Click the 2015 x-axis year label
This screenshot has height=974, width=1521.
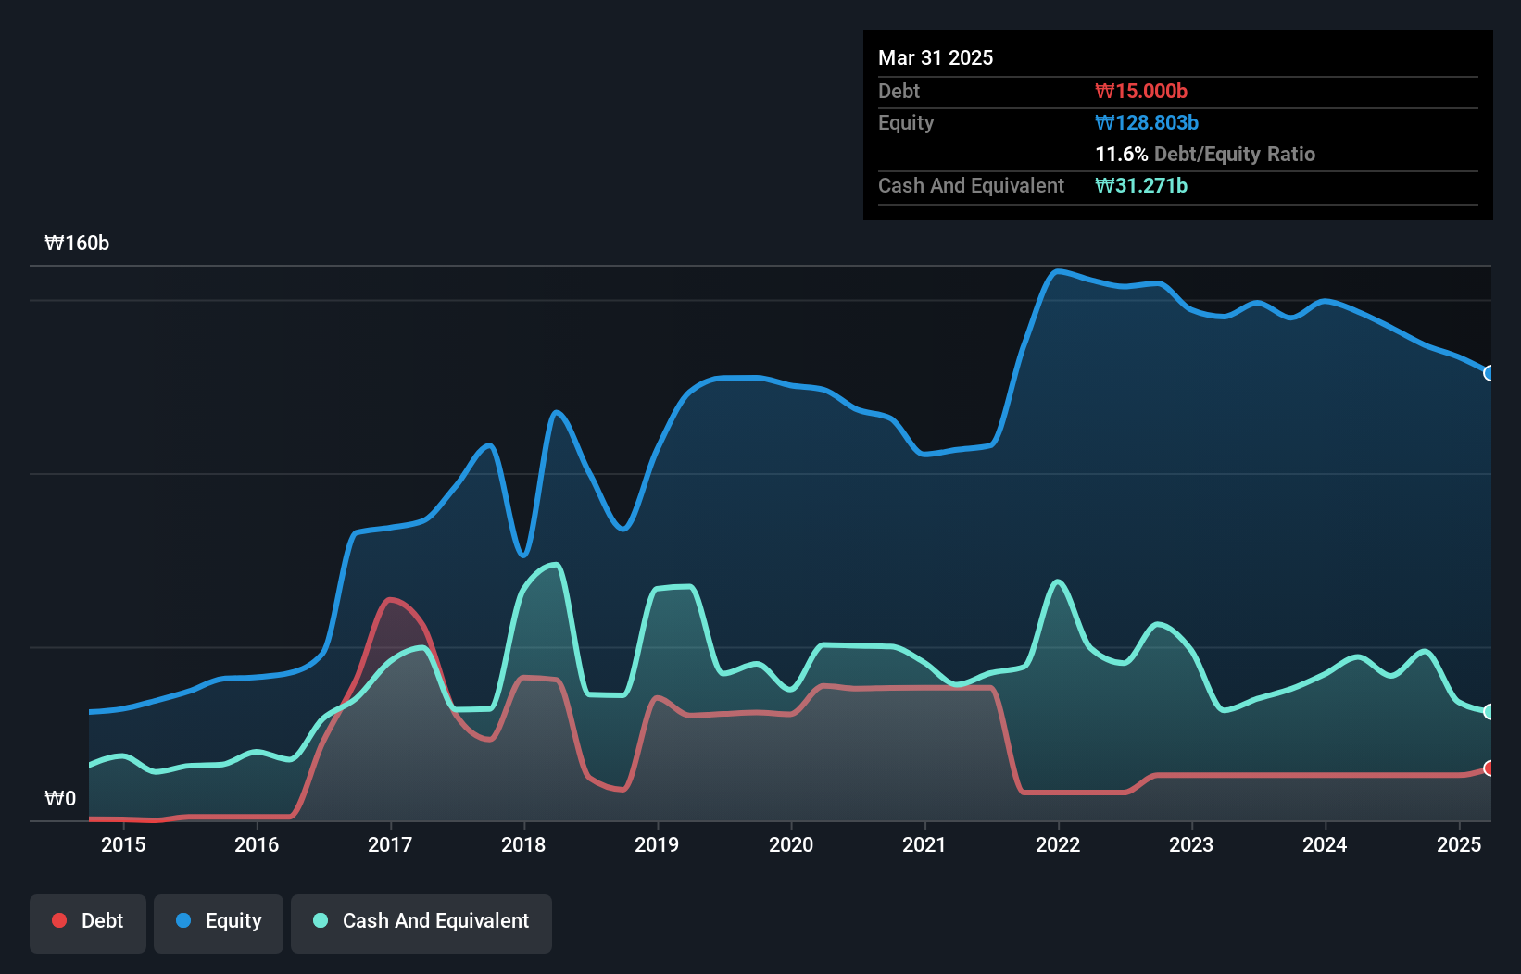click(123, 844)
